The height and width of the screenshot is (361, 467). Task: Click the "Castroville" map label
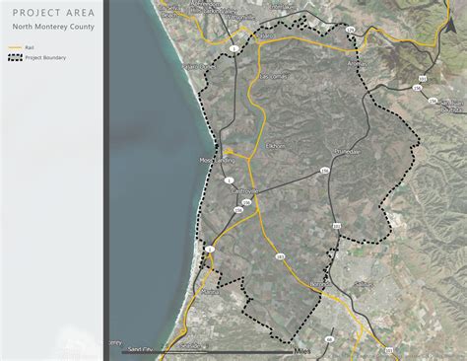click(244, 191)
